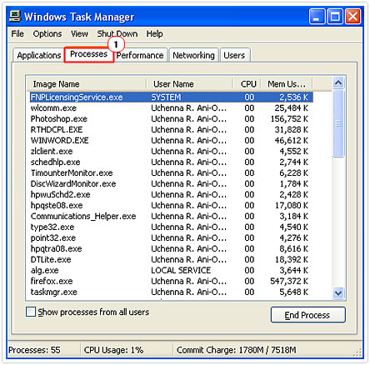Click the vertical scrollbar thumb

(x=338, y=123)
